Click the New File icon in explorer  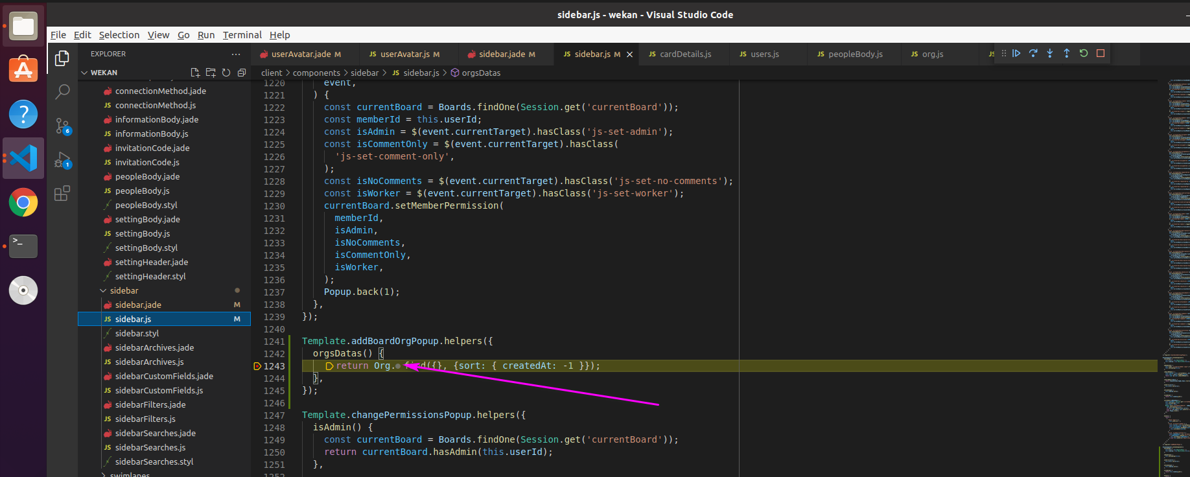tap(195, 73)
